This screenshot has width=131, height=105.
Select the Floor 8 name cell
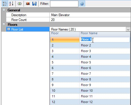(105, 79)
